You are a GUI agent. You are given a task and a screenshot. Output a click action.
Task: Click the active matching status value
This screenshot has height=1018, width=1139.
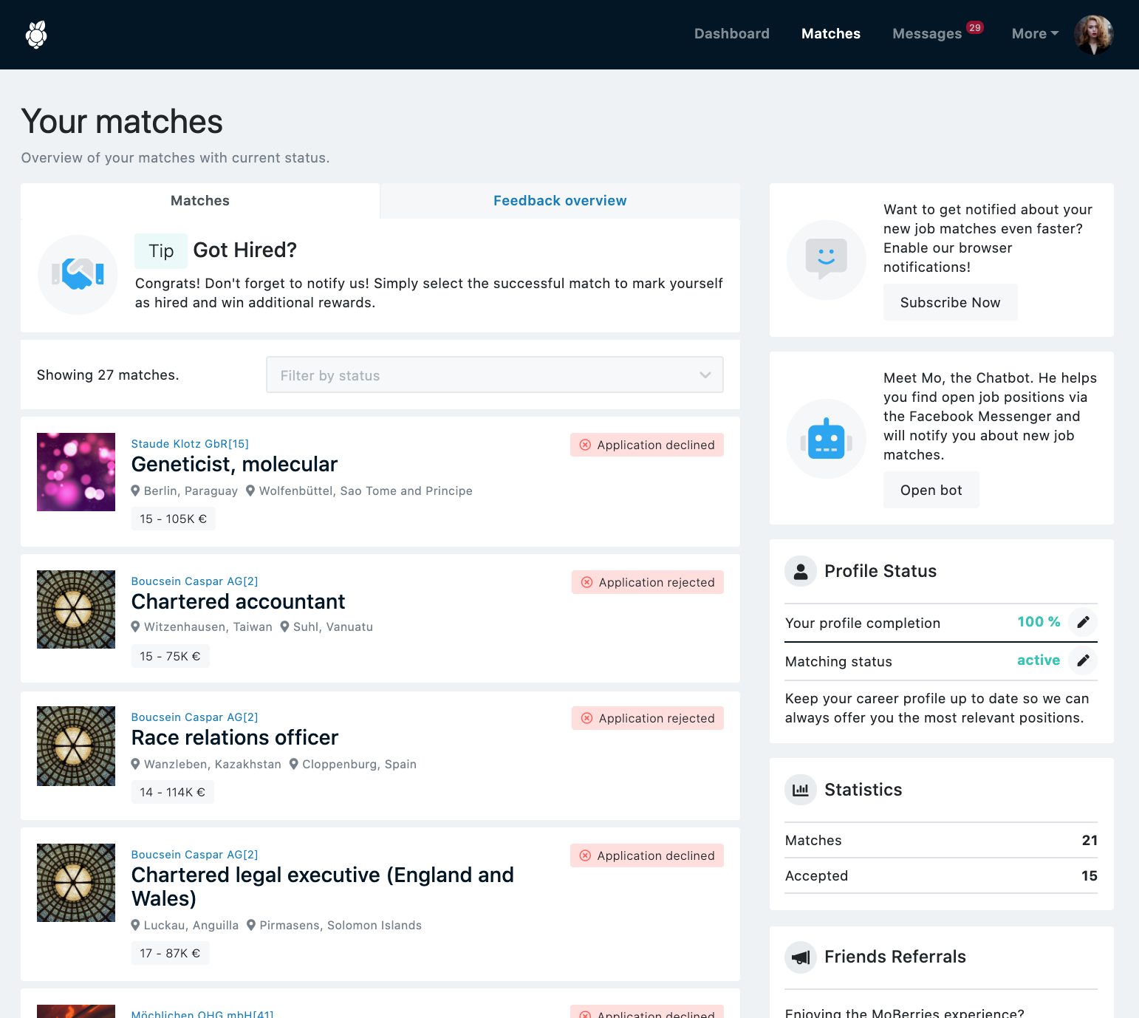pyautogui.click(x=1039, y=660)
